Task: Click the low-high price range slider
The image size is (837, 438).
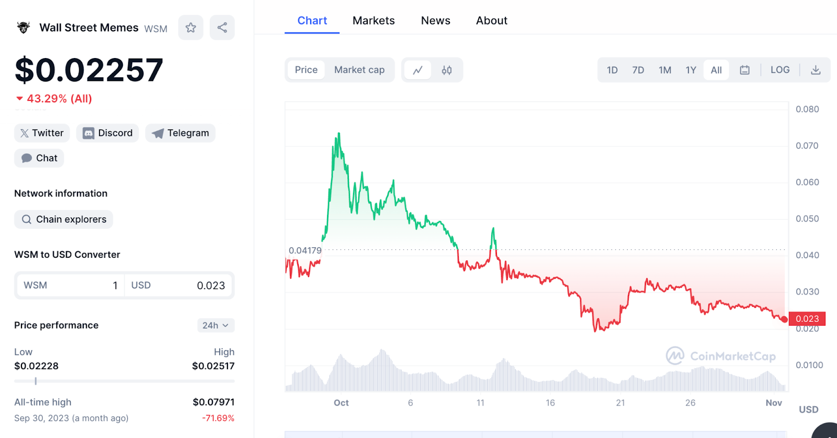Action: (x=125, y=381)
